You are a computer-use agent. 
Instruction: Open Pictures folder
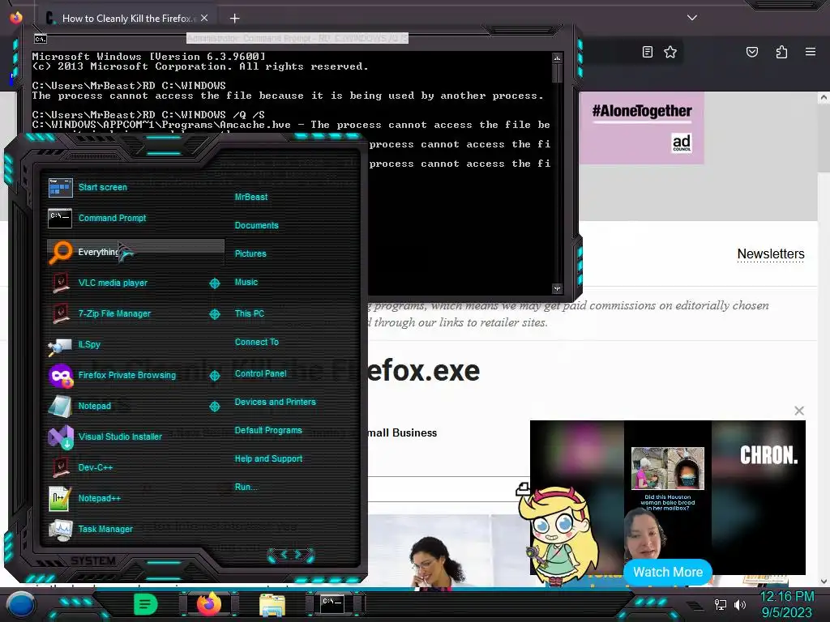click(250, 253)
